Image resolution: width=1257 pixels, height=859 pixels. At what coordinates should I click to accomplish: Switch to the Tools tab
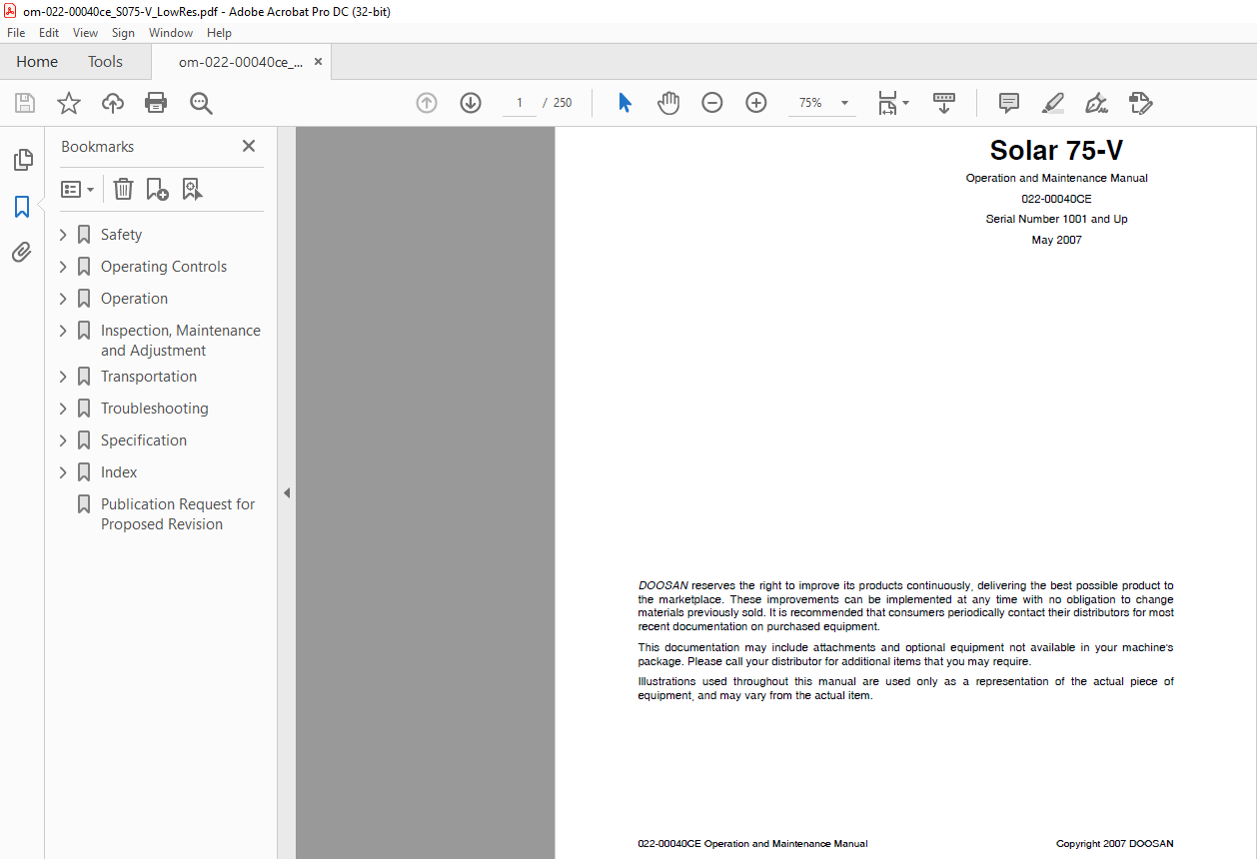coord(105,62)
